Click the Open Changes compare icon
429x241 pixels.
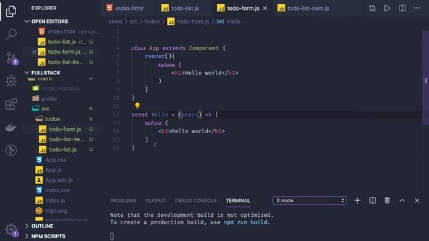372,8
